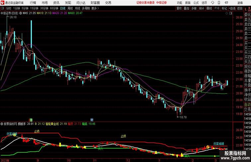Image resolution: width=251 pixels, height=162 pixels.
Task: Click the 换手 row in quote panel
Action: [x=247, y=90]
